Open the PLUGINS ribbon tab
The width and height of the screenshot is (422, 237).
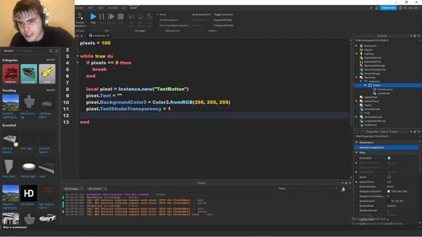point(113,8)
